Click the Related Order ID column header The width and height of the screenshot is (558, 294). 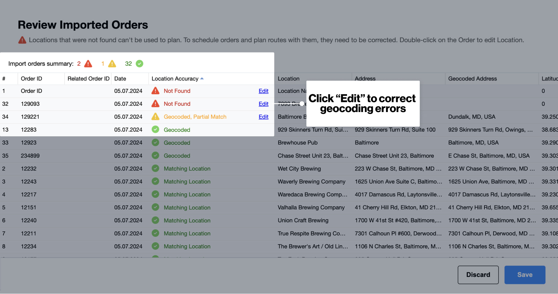click(88, 79)
